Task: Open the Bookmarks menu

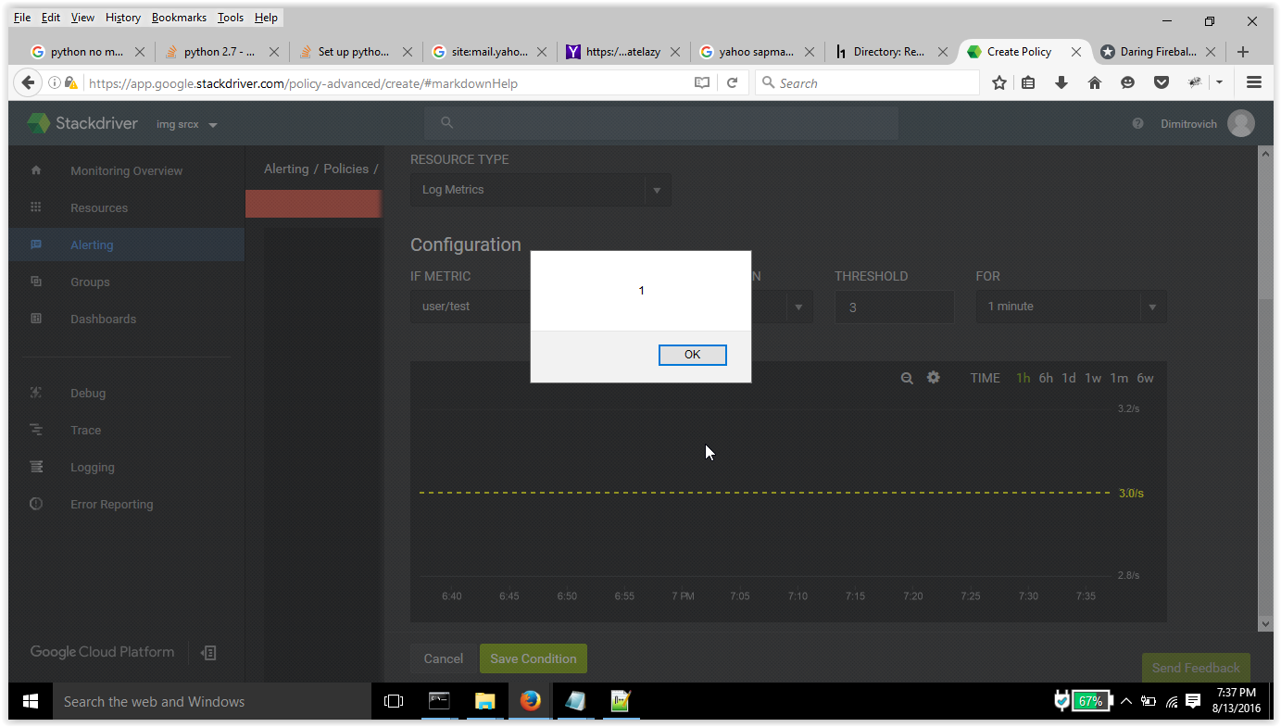Action: pyautogui.click(x=180, y=18)
